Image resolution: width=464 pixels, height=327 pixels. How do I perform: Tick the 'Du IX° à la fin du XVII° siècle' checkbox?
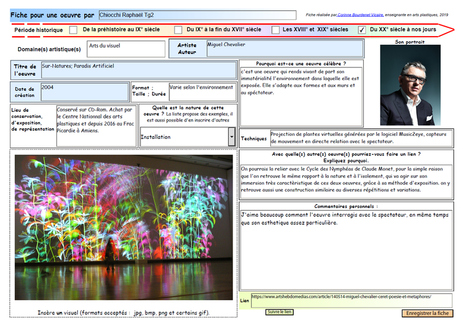pos(175,30)
